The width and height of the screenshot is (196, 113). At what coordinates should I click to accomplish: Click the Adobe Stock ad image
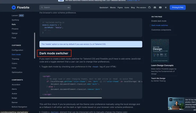point(176,104)
